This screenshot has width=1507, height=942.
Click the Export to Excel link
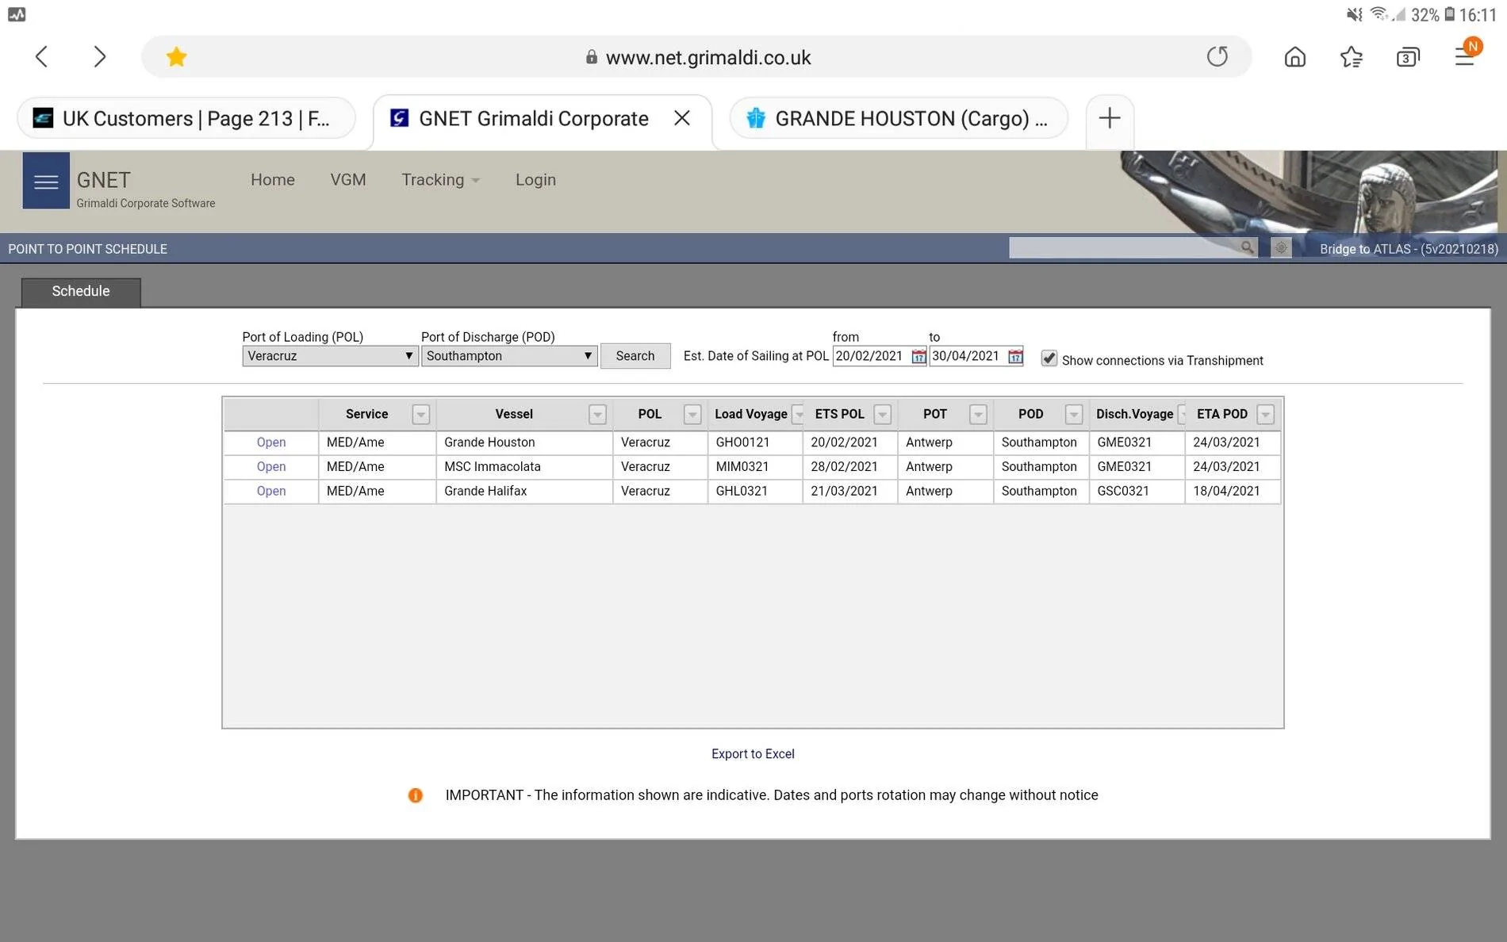pyautogui.click(x=753, y=754)
